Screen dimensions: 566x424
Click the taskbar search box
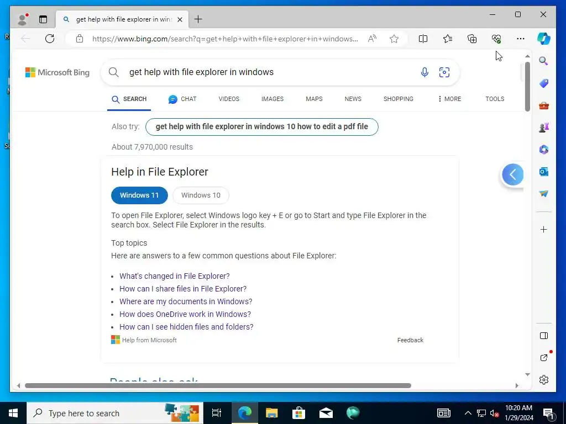115,413
